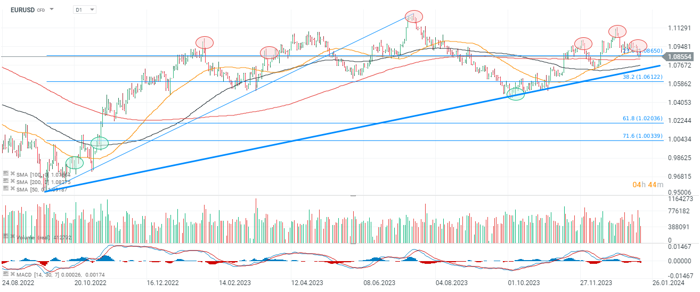Viewport: 700px width, 292px height.
Task: Remove MACD indicator with X icon
Action: coord(12,273)
